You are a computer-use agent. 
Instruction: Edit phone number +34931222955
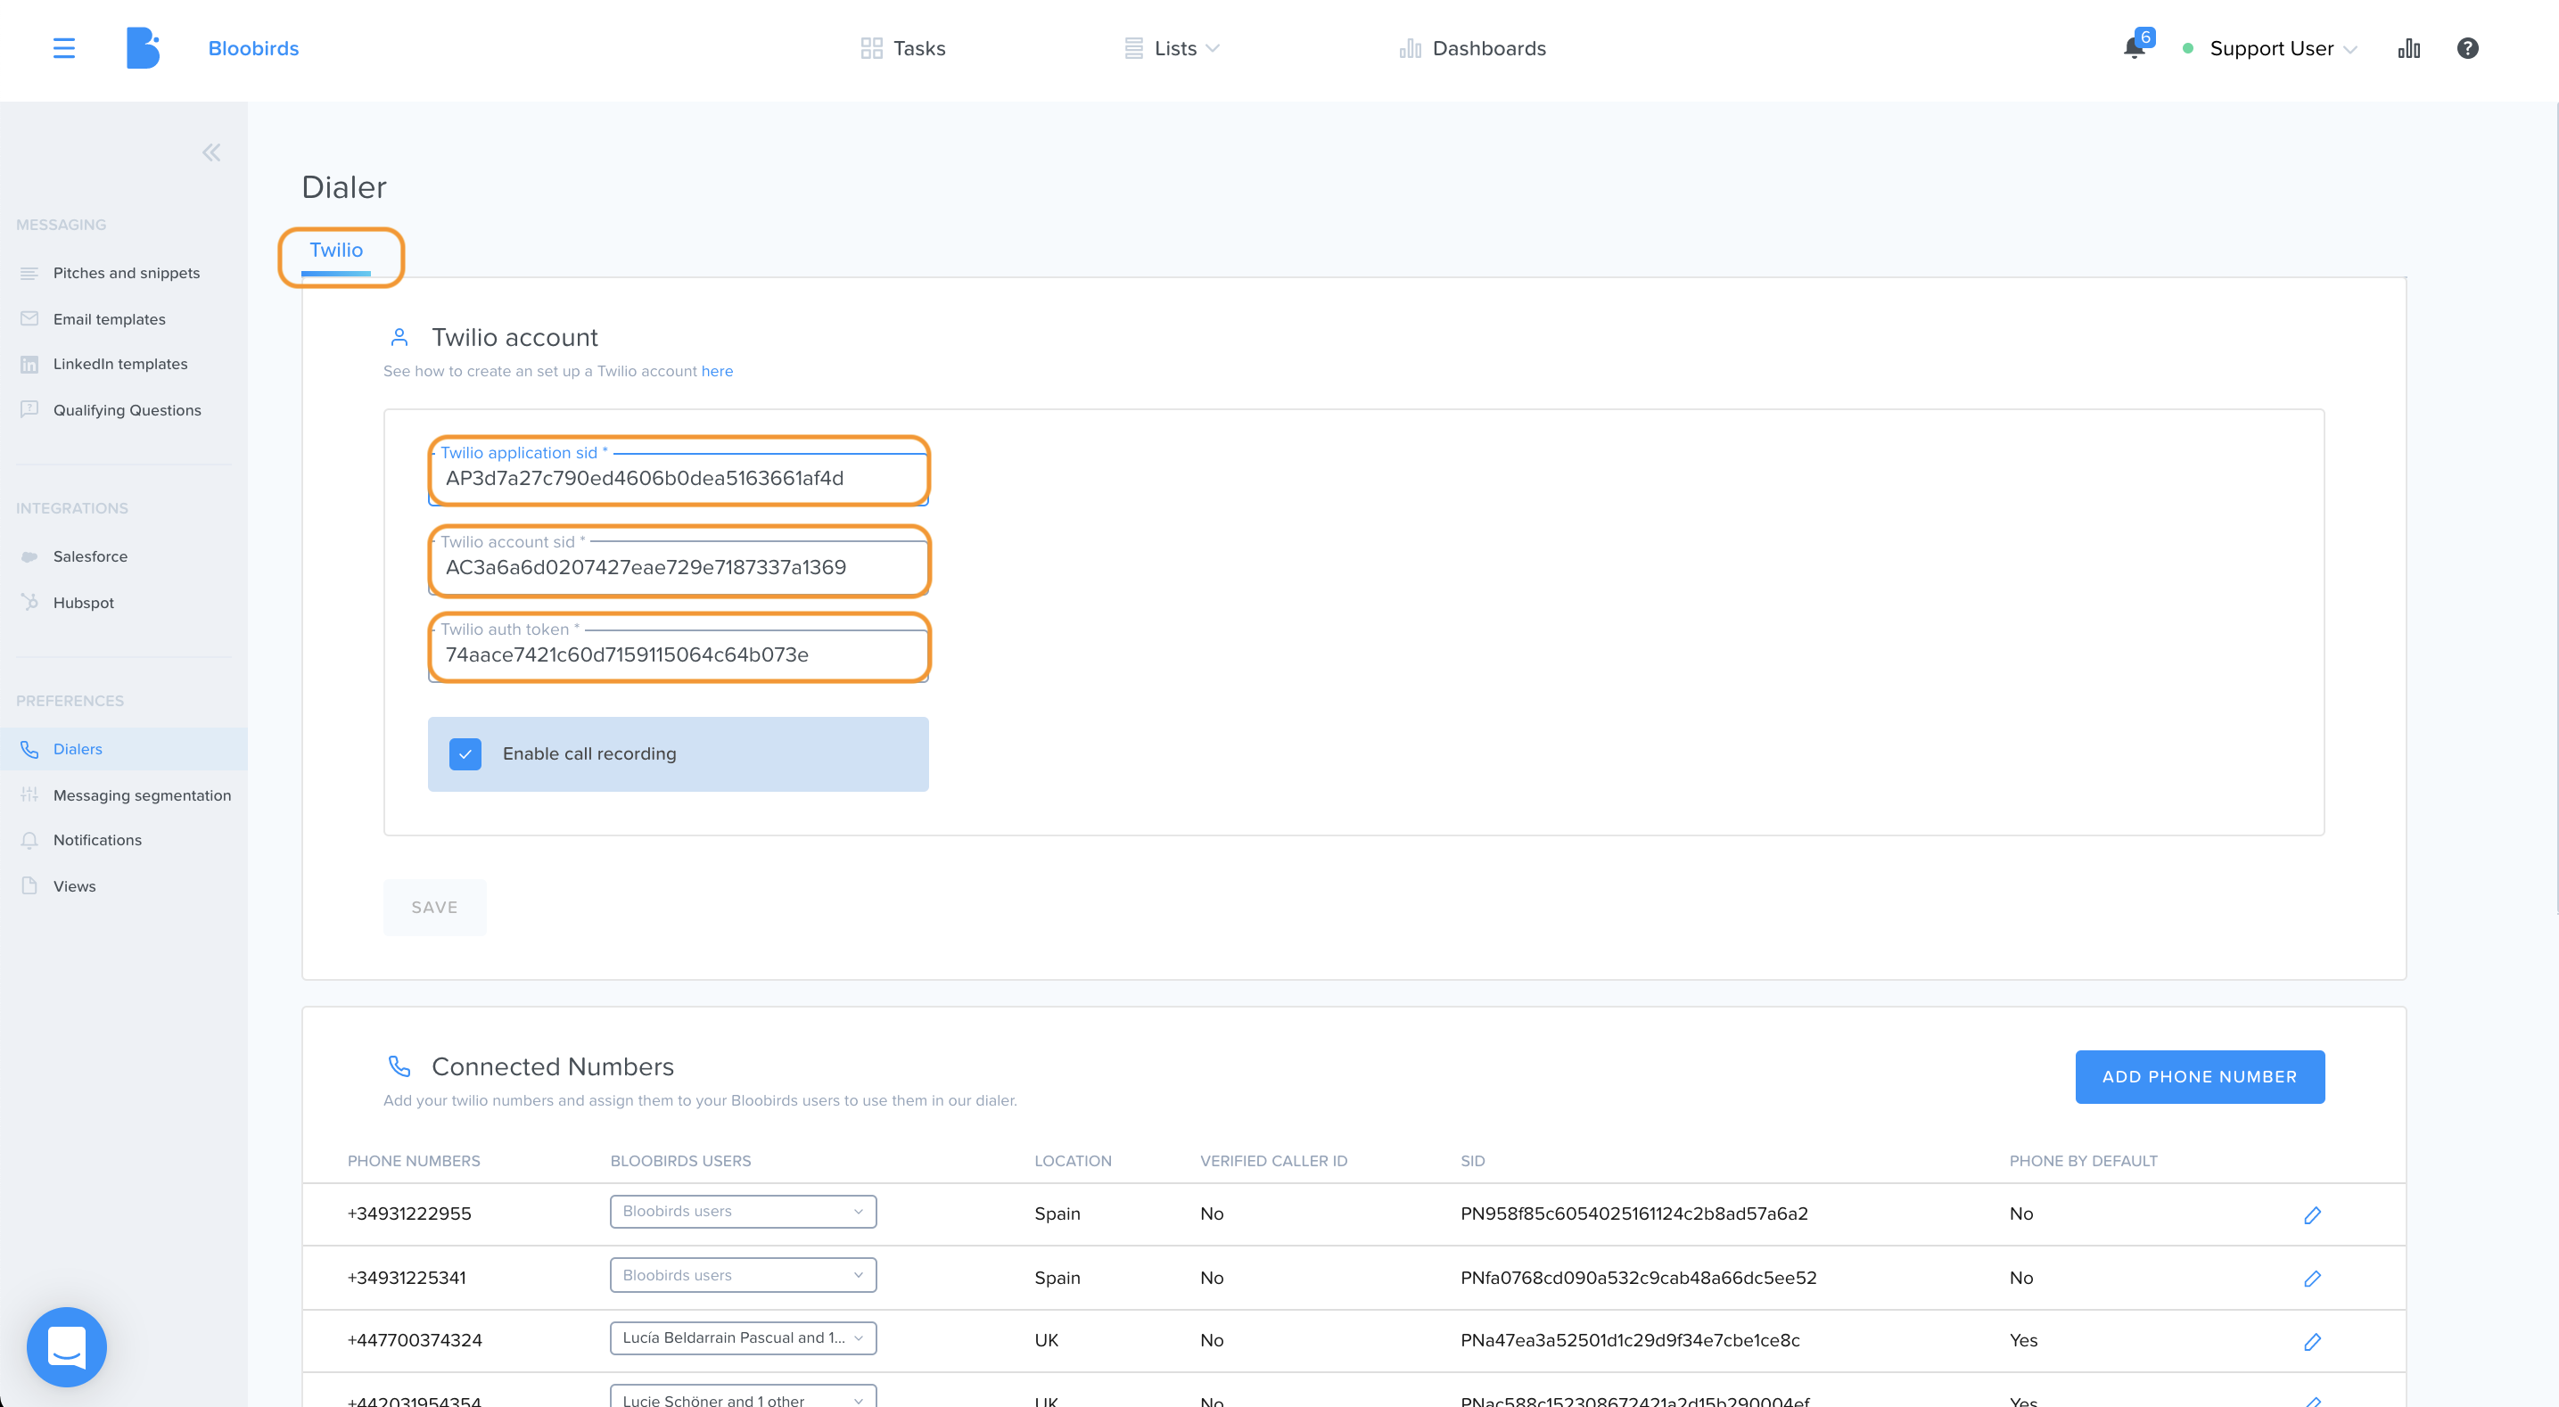pyautogui.click(x=2312, y=1214)
